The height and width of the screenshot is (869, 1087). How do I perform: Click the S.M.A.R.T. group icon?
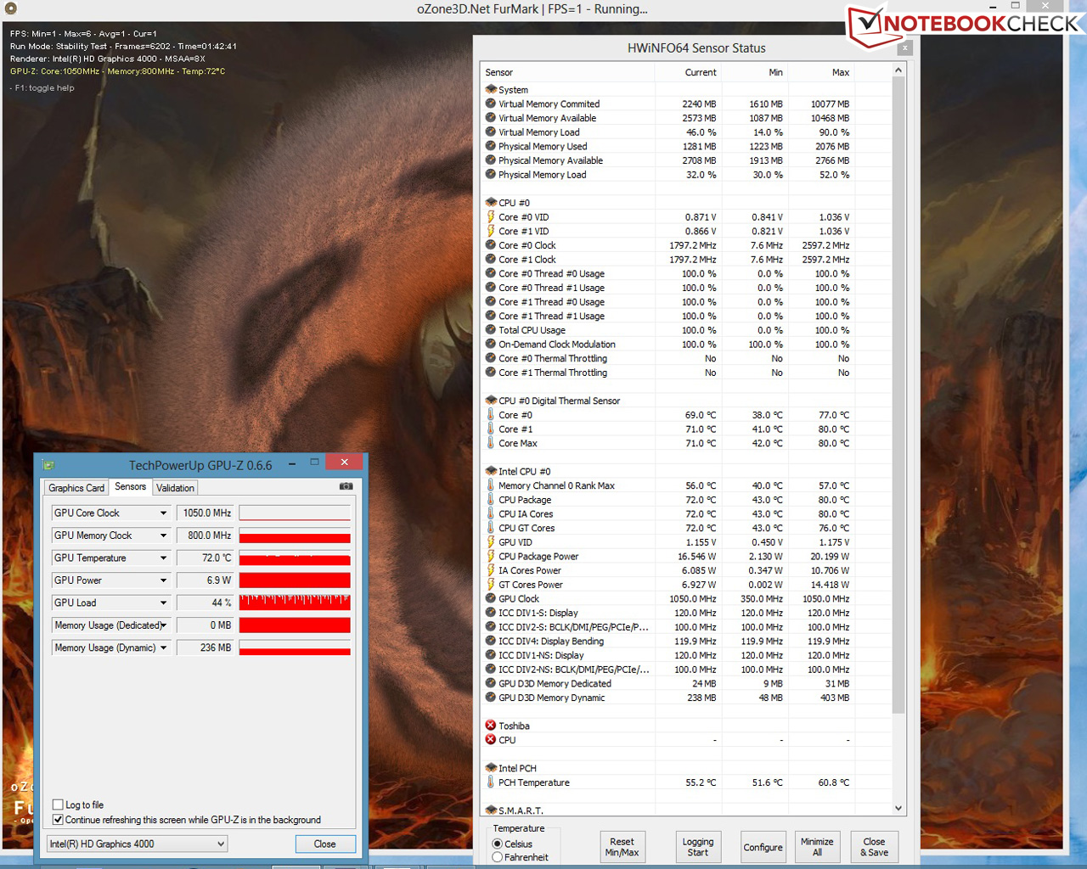click(x=491, y=810)
